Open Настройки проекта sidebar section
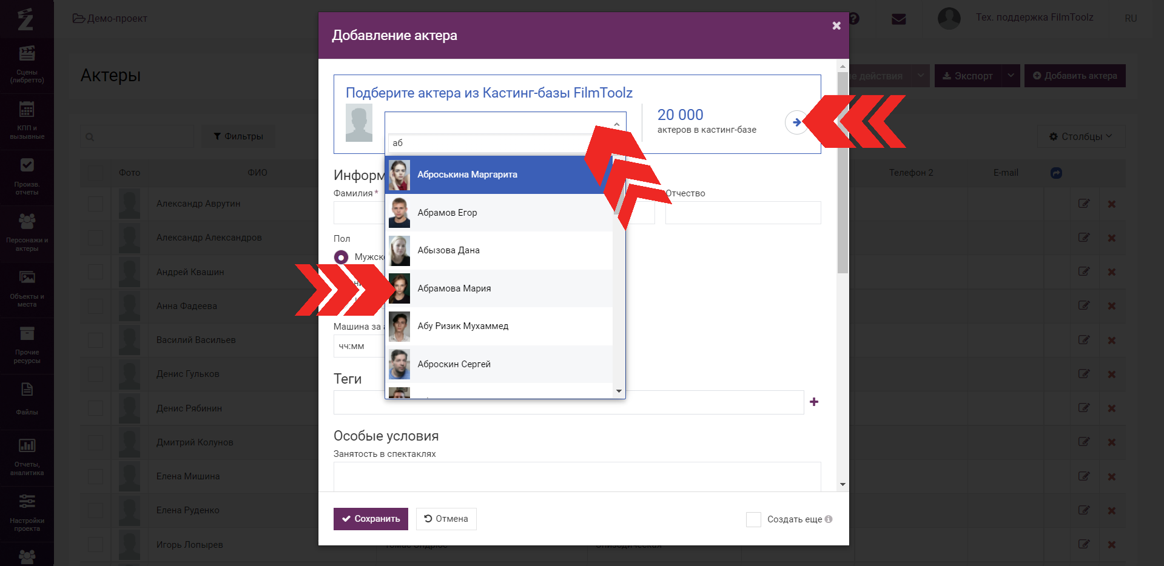This screenshot has height=566, width=1164. tap(27, 513)
